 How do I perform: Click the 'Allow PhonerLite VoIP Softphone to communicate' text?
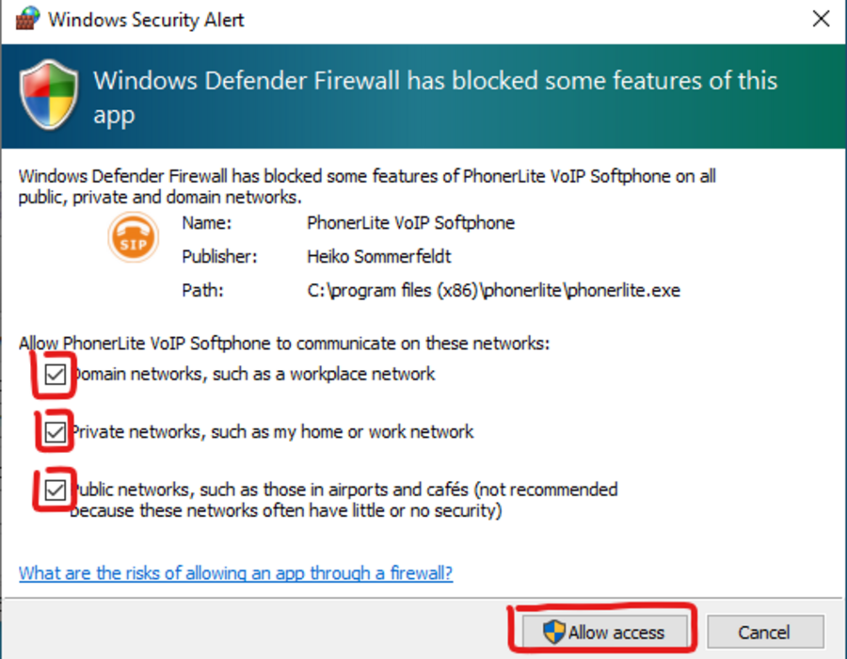[284, 343]
